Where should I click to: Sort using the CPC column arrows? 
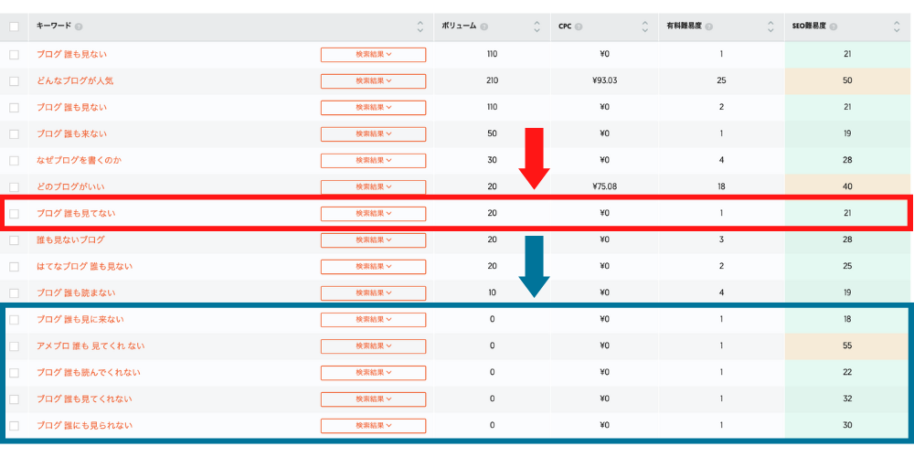(648, 27)
